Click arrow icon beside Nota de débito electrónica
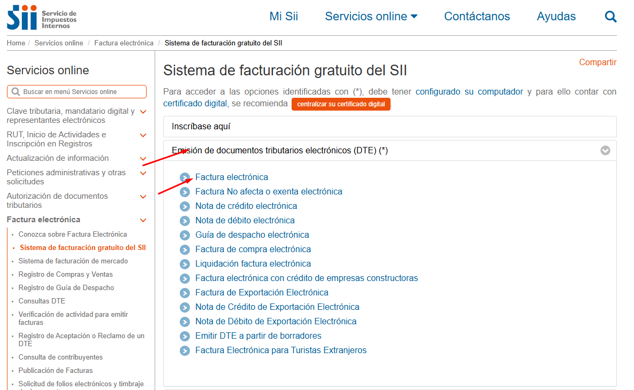The height and width of the screenshot is (390, 634). tap(185, 221)
